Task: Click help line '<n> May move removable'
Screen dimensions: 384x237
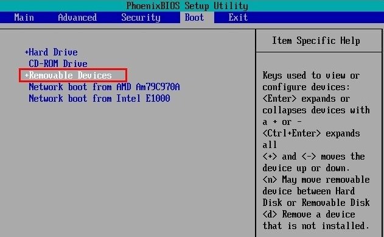Action: click(316, 179)
